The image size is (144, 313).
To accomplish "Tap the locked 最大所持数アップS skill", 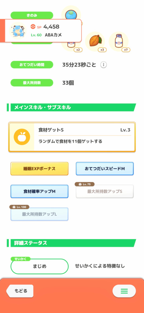I will coord(105,191).
